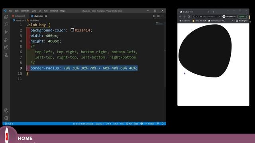Select the Big Blob Boi browser tab

point(194,12)
